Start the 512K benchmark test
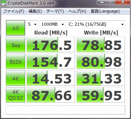 pos(15,61)
